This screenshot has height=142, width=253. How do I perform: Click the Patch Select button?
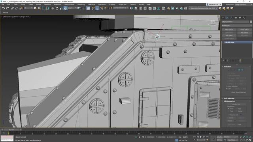[x=244, y=30]
